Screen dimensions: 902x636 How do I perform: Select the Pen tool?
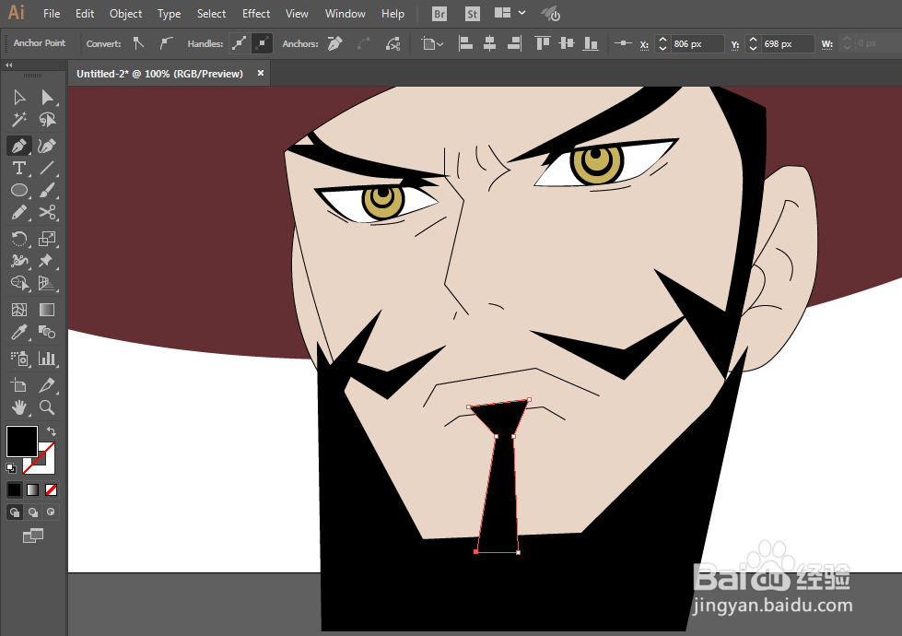pos(19,146)
